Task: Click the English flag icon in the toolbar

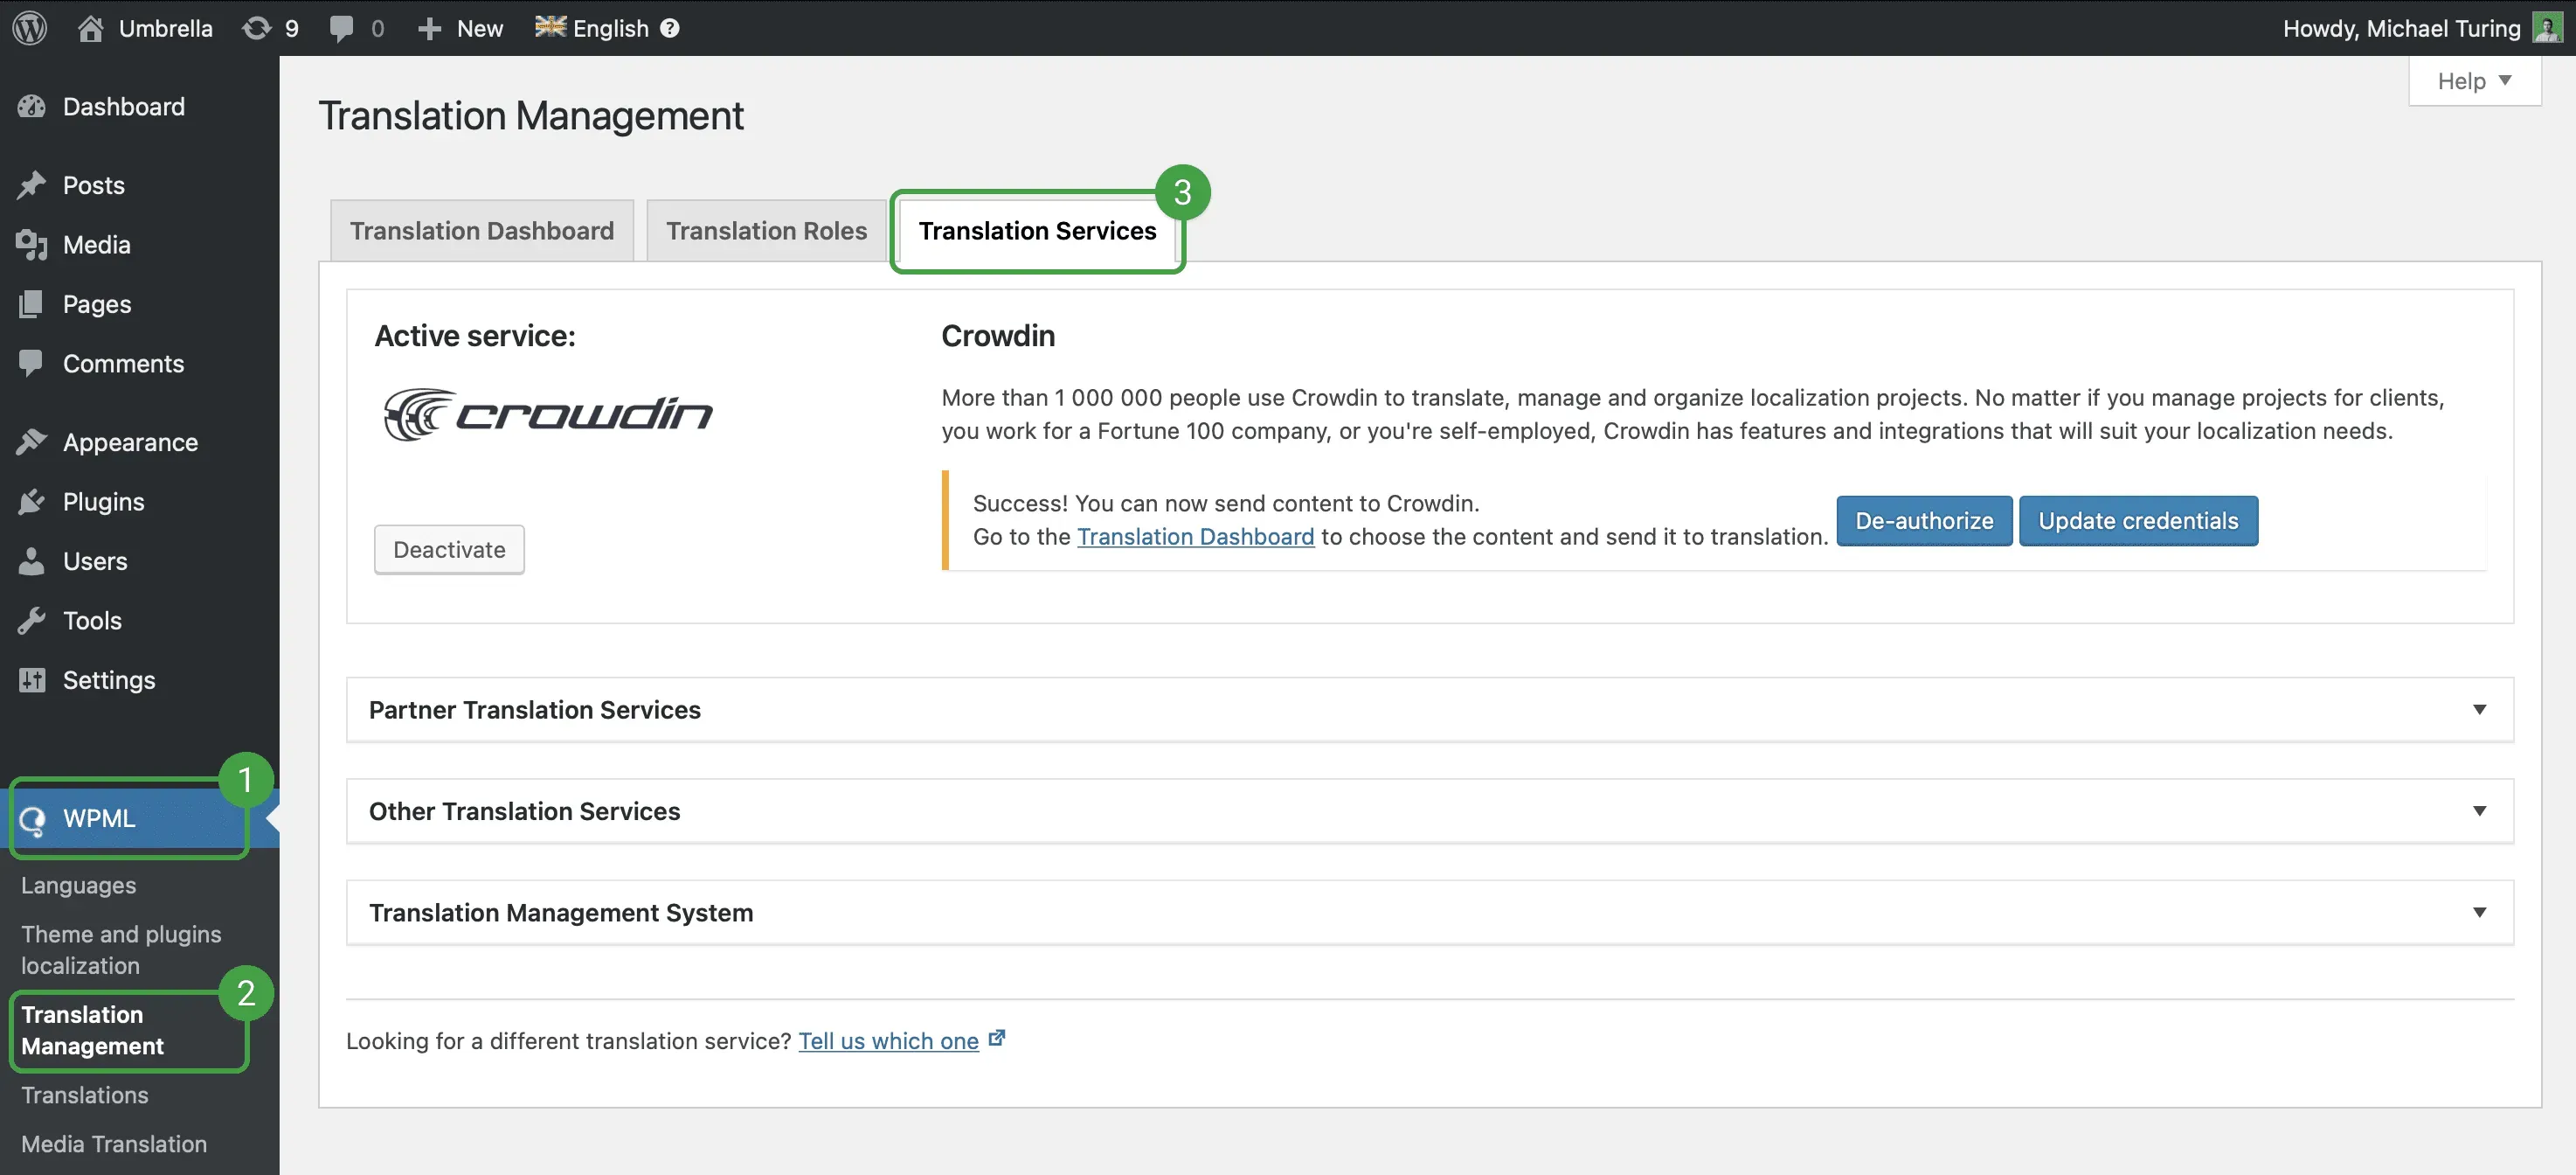Action: tap(550, 27)
